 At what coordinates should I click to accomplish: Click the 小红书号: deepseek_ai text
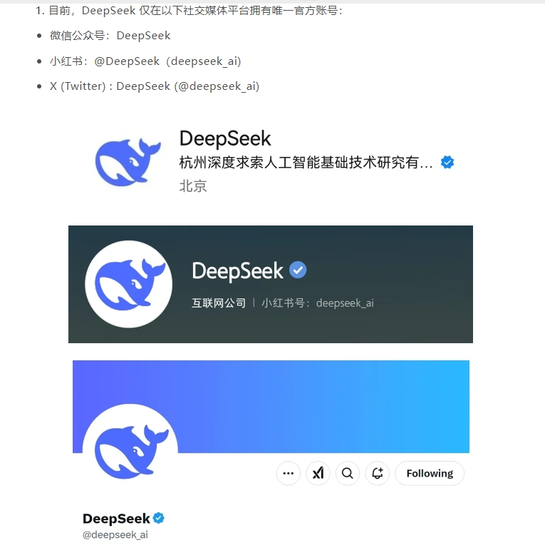click(318, 303)
